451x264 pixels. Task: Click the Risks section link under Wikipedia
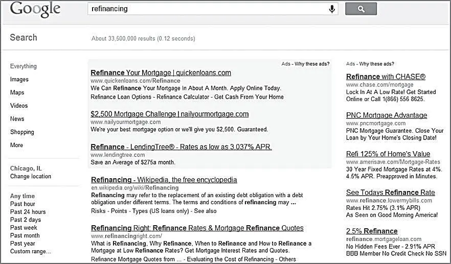click(x=98, y=211)
